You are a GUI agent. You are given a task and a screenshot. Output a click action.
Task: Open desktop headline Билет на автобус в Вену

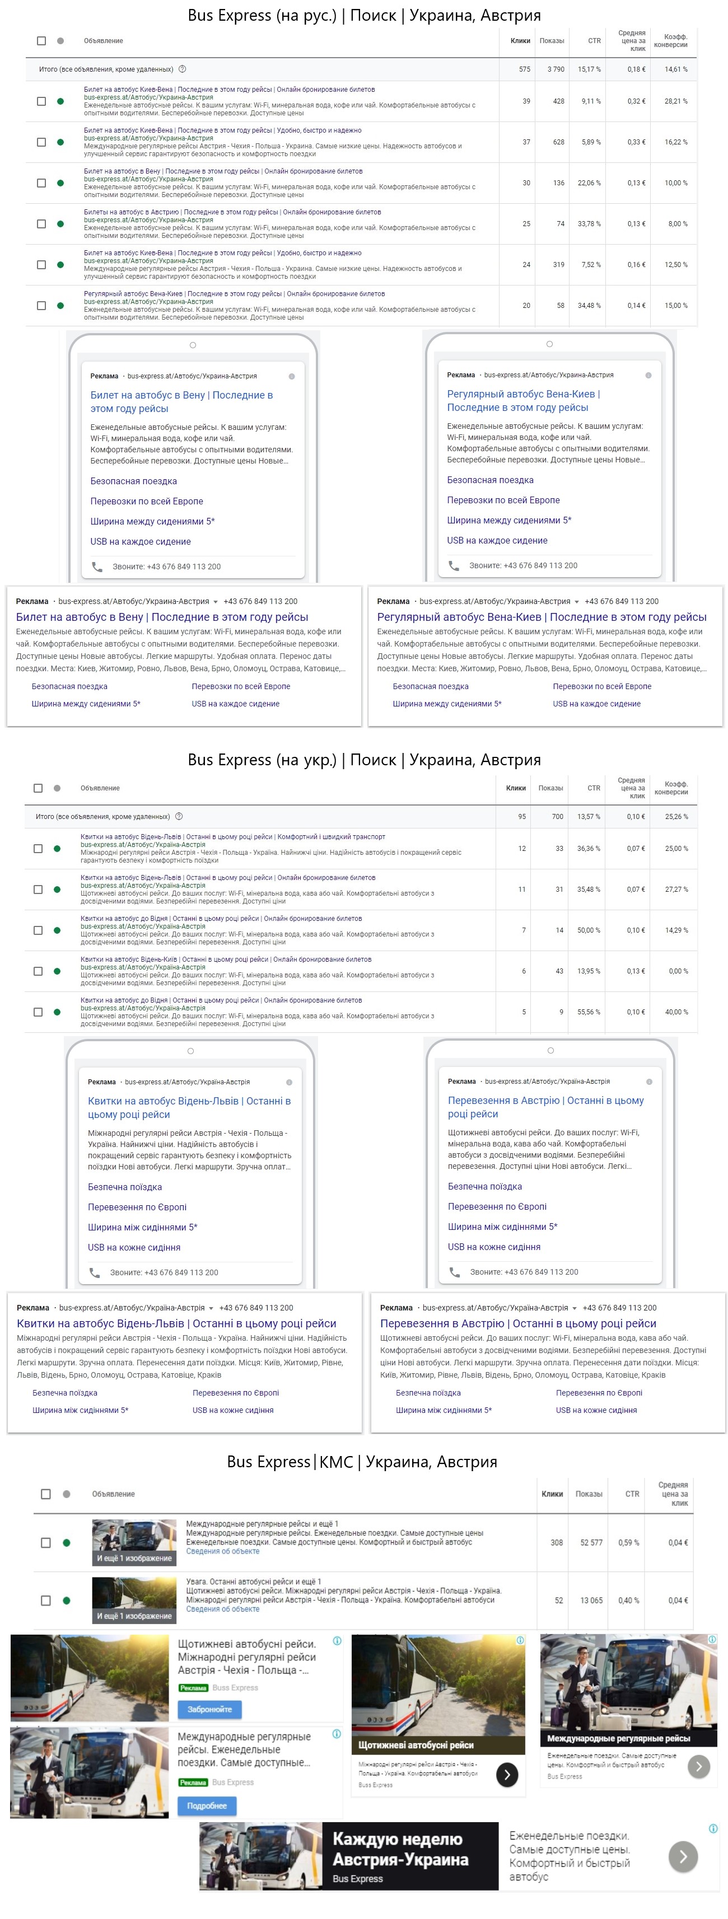162,617
